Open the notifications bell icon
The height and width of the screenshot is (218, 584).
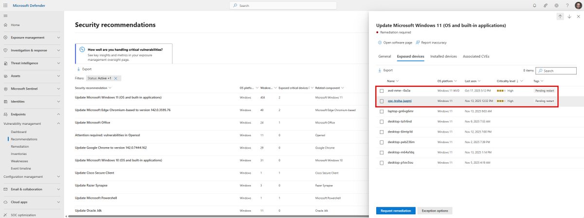tap(534, 5)
